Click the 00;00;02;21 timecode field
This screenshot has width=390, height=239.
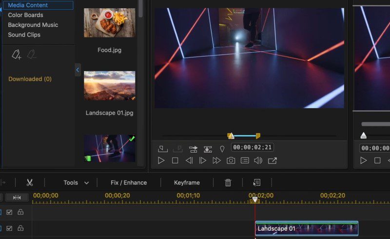pos(252,147)
